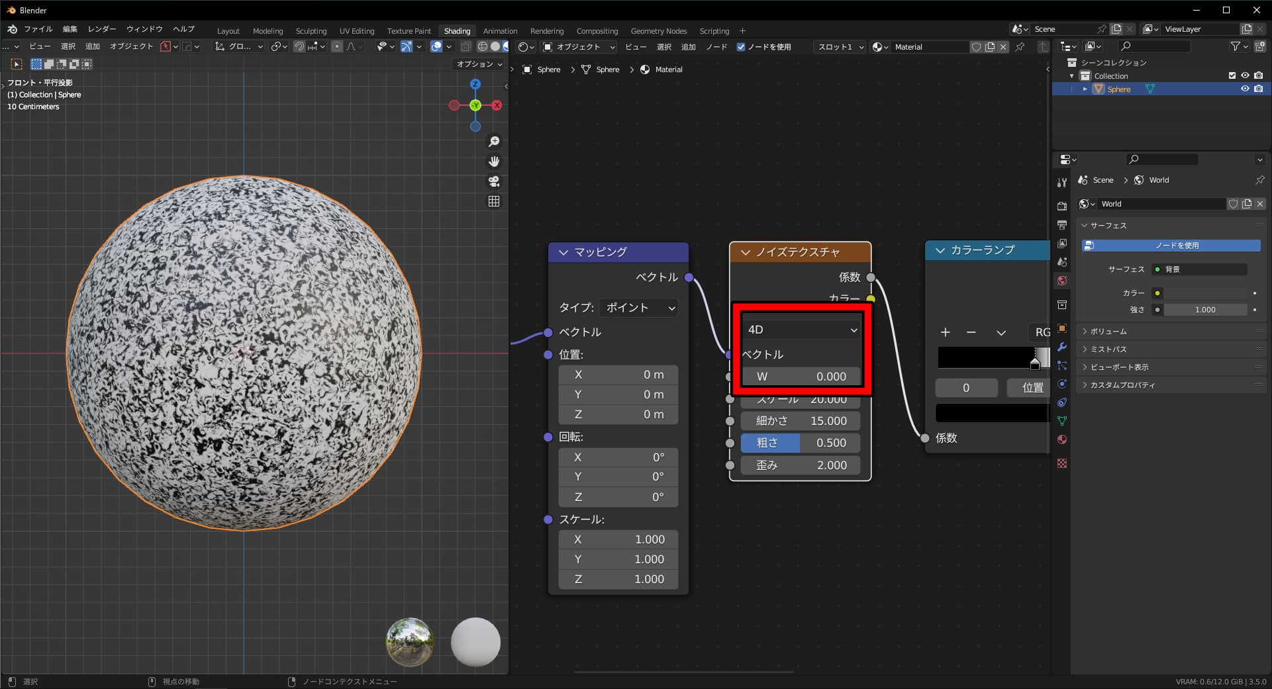The image size is (1272, 689).
Task: Click the zoom magnifier icon in the viewport
Action: (494, 141)
